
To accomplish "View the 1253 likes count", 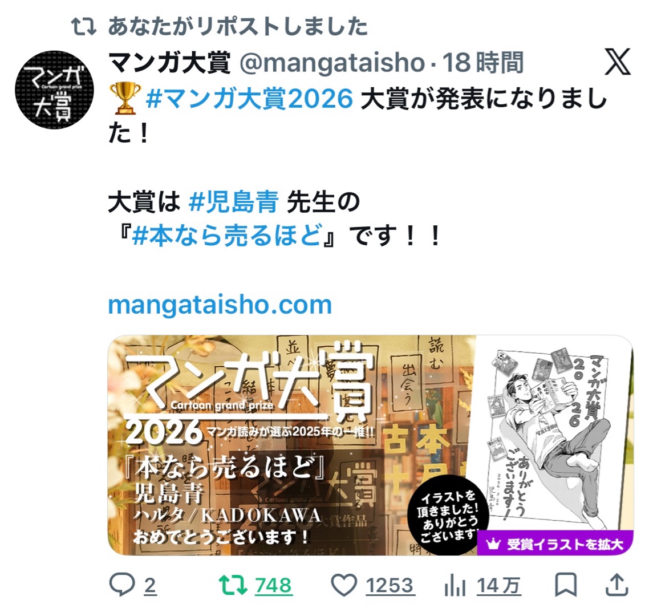I will click(x=390, y=585).
